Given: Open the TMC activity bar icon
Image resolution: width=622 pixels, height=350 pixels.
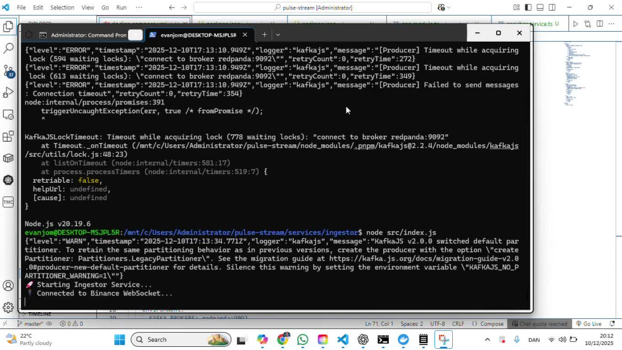Looking at the screenshot, I should click(x=8, y=202).
